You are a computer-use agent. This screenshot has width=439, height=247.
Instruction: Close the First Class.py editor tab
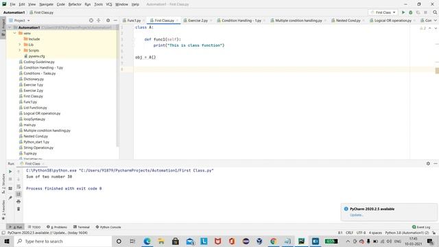pyautogui.click(x=177, y=21)
